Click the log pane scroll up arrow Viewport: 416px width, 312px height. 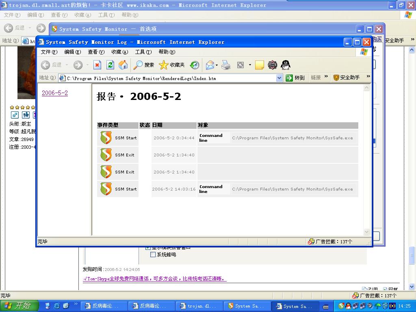(367, 88)
